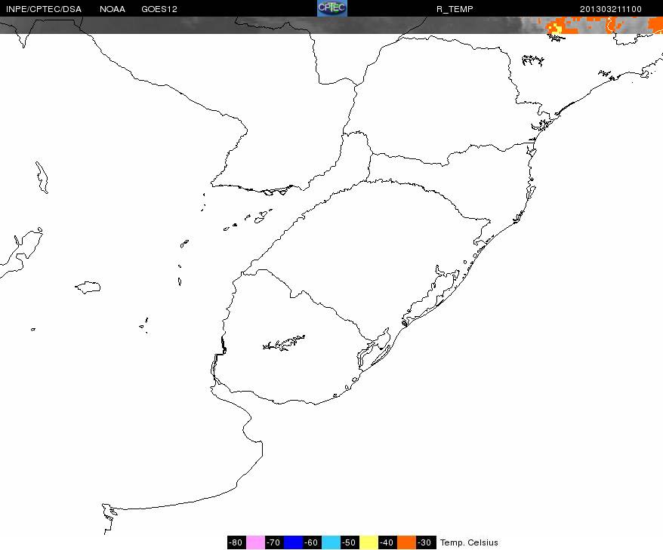
Task: Click the Temp. Celsius legend label
Action: pyautogui.click(x=469, y=542)
